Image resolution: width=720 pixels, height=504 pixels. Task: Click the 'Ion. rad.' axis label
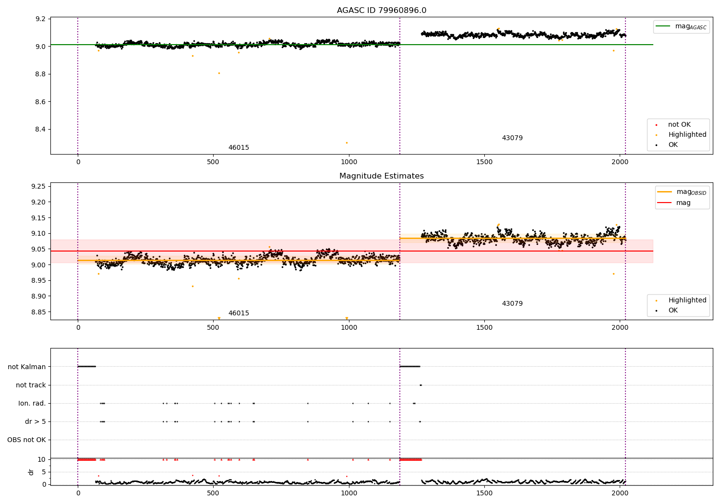(x=32, y=404)
